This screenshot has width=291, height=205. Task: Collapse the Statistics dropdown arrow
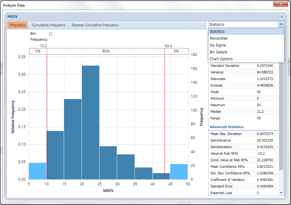coord(281,24)
